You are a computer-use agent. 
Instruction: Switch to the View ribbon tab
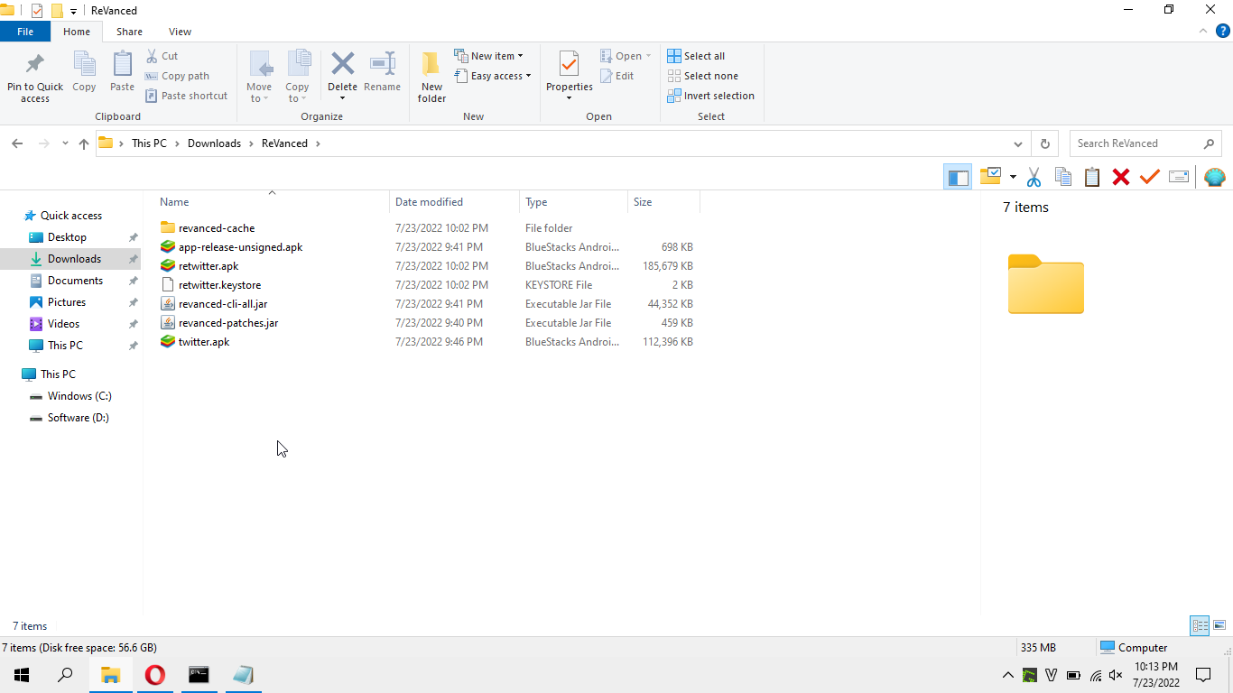pos(180,32)
